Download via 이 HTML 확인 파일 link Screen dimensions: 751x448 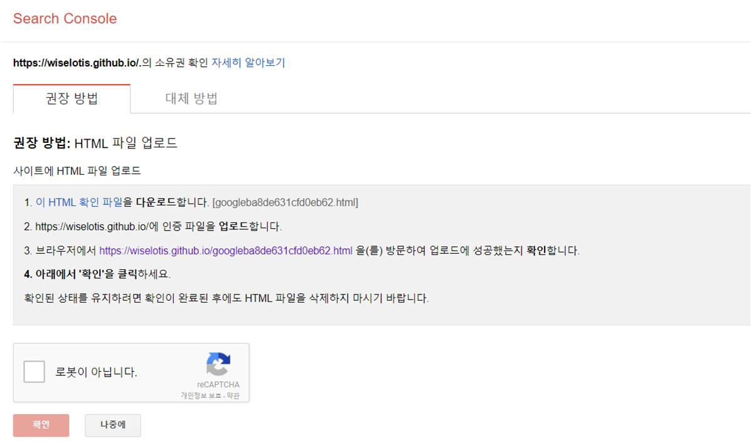pyautogui.click(x=79, y=202)
